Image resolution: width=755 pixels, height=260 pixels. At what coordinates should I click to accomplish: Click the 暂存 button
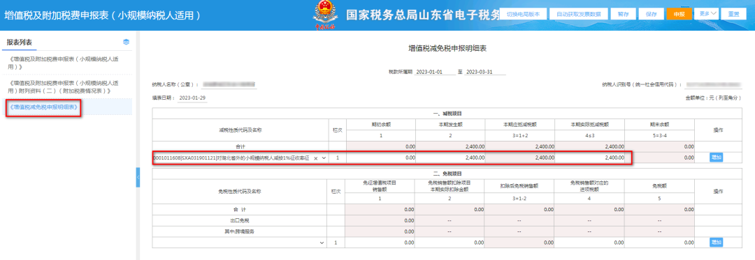[x=623, y=14]
